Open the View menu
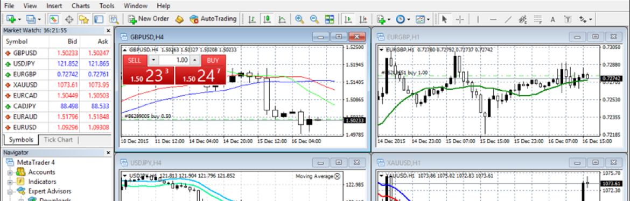630x201 pixels. click(x=30, y=6)
